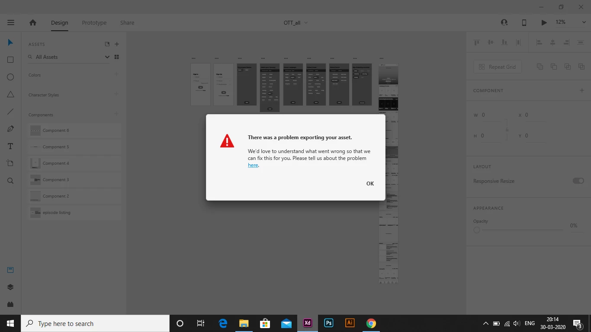Viewport: 591px width, 332px height.
Task: Switch to the Design tab
Action: pos(59,22)
